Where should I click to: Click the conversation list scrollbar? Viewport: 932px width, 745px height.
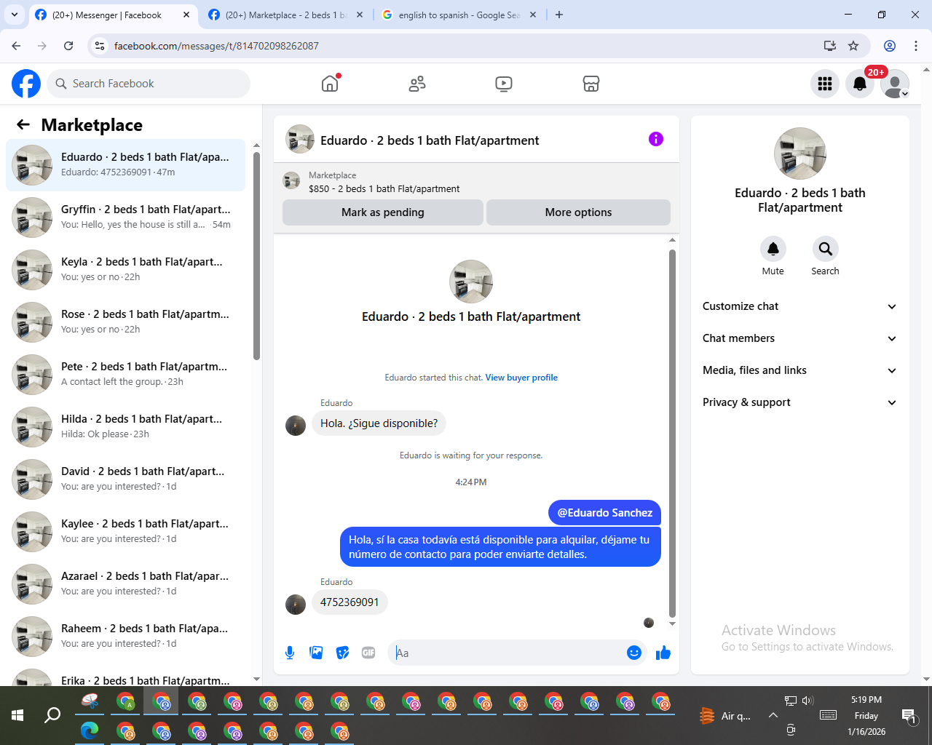[256, 255]
